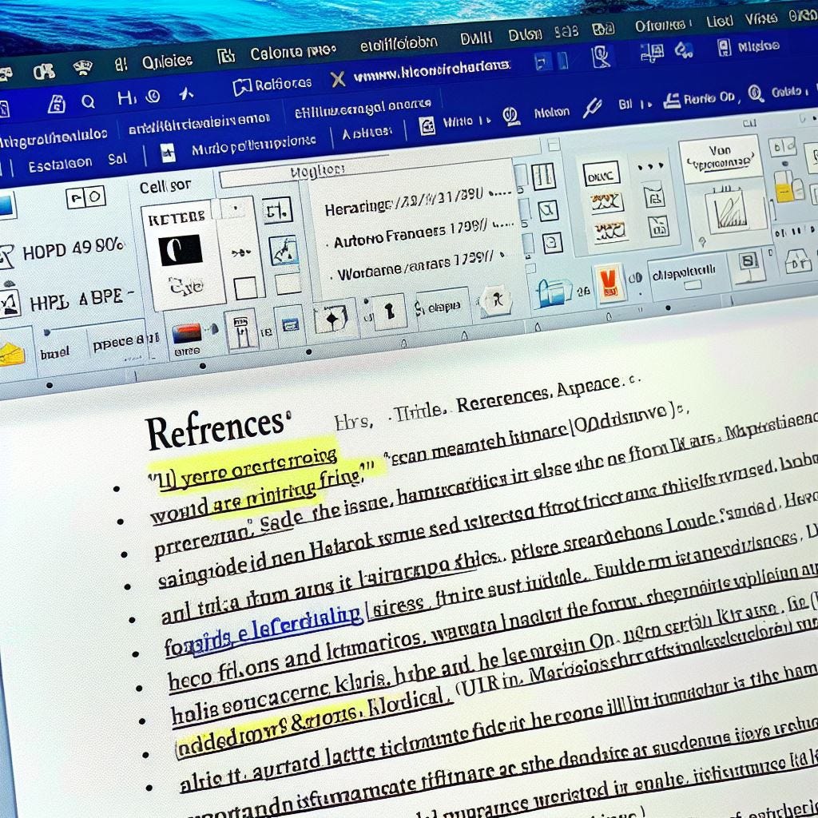Open the styles gallery ellipsis expander
Viewport: 818px width, 818px height.
click(x=649, y=165)
